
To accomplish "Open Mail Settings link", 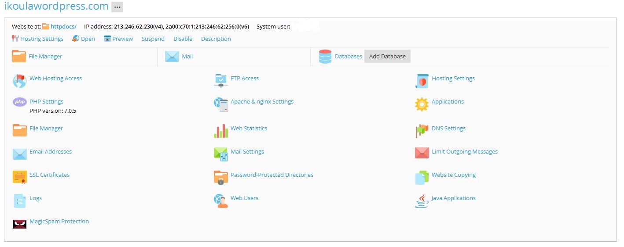I will point(247,151).
